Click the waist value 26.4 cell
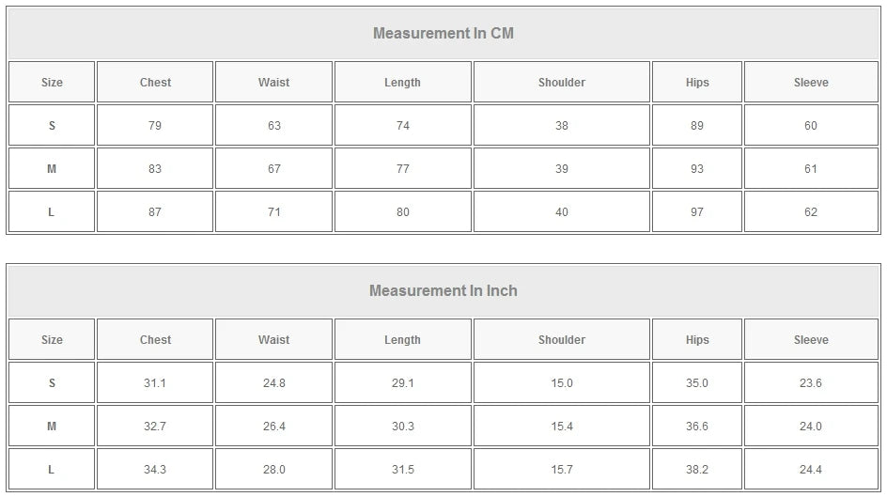 pos(273,427)
